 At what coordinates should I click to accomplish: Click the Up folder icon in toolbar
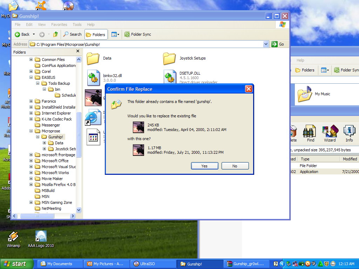pyautogui.click(x=56, y=34)
